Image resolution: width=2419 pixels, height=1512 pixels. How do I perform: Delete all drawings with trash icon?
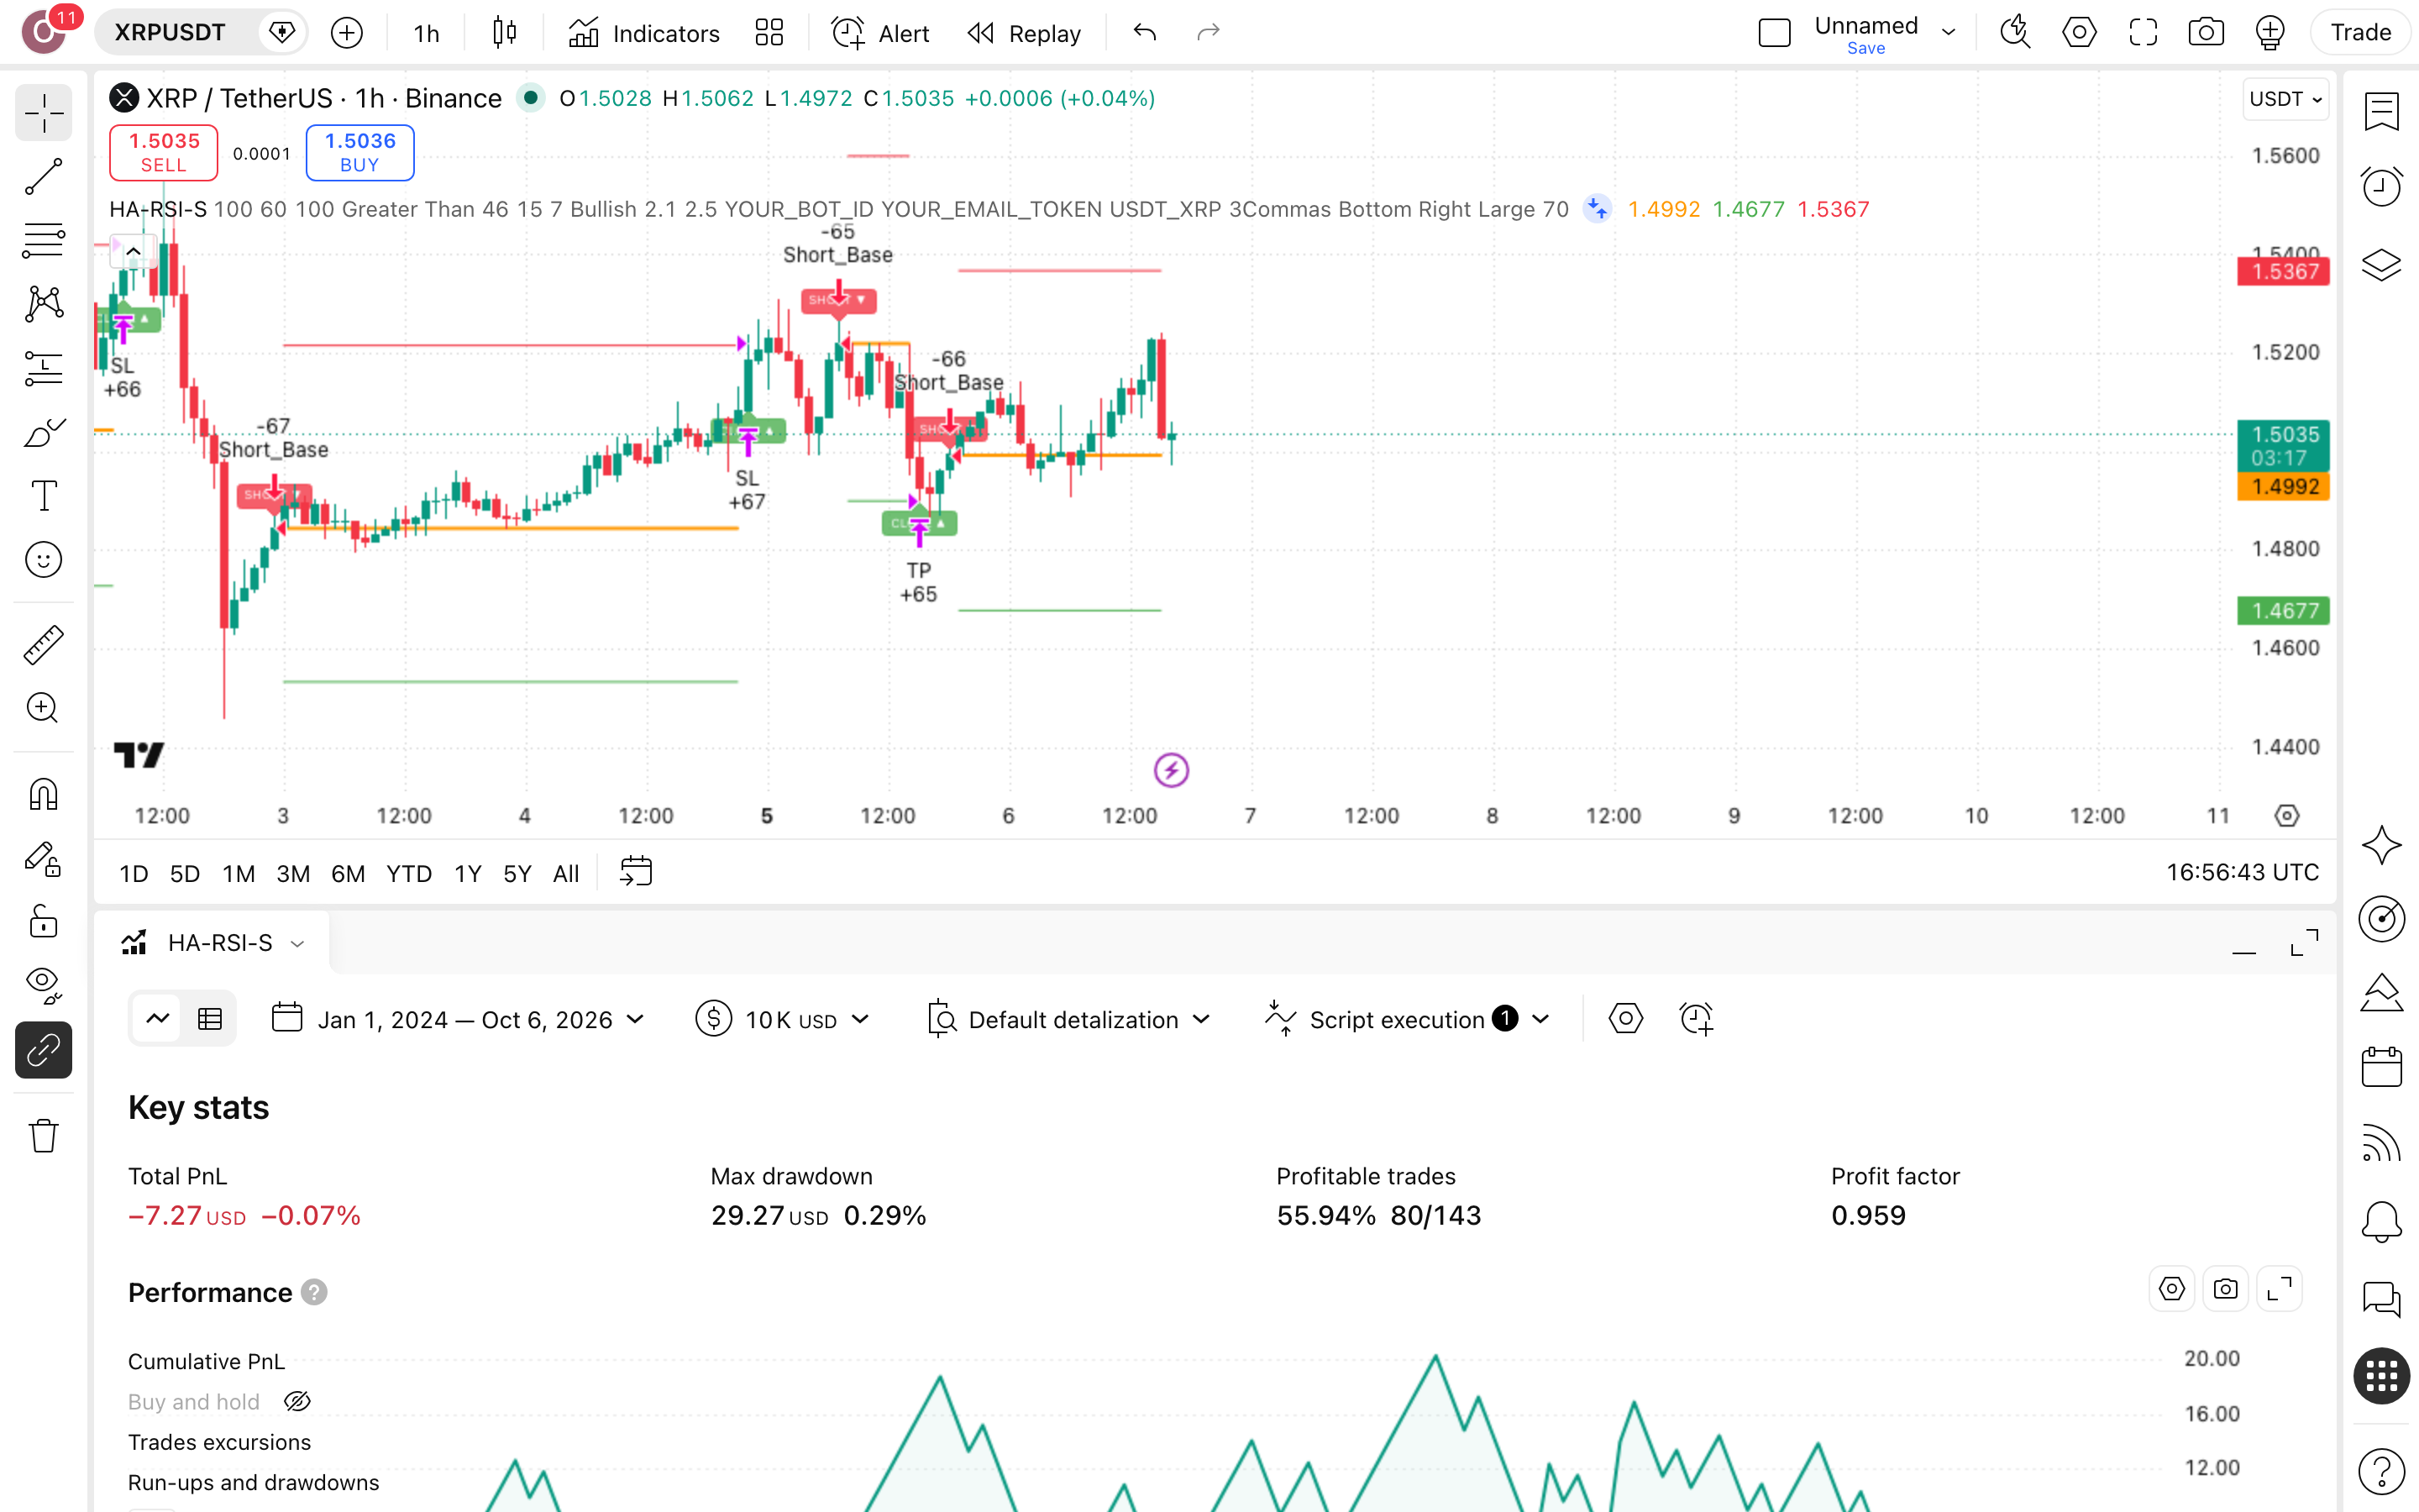click(x=43, y=1136)
